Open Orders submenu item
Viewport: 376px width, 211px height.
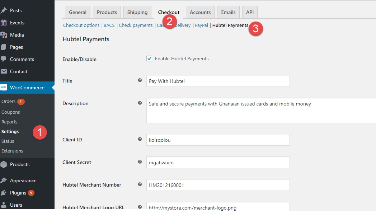(9, 102)
